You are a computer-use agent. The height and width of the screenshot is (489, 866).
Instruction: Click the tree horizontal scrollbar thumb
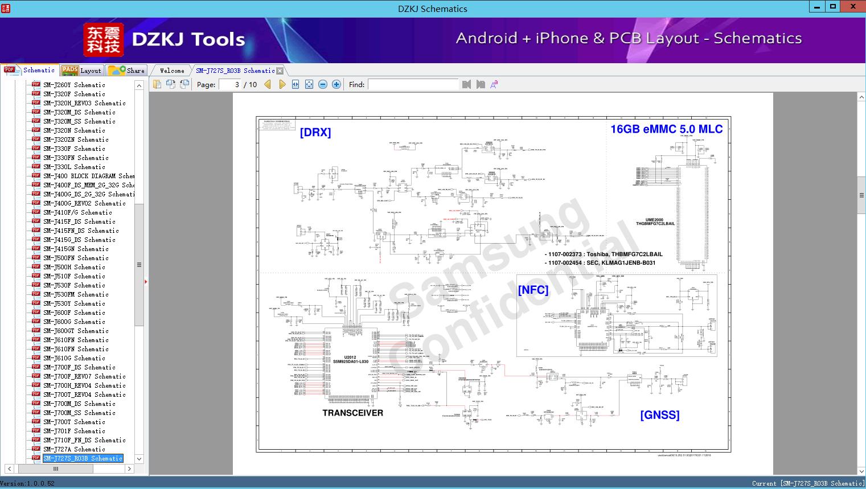[56, 469]
